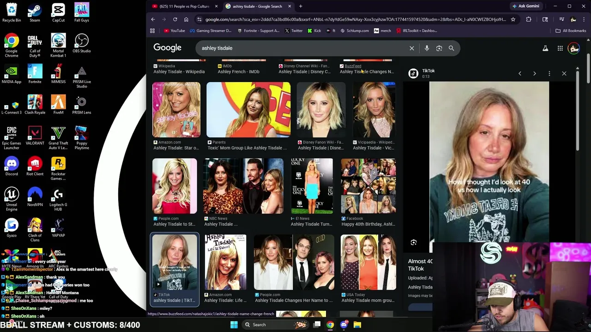Open the Logitech G HUB desktop icon

click(58, 199)
